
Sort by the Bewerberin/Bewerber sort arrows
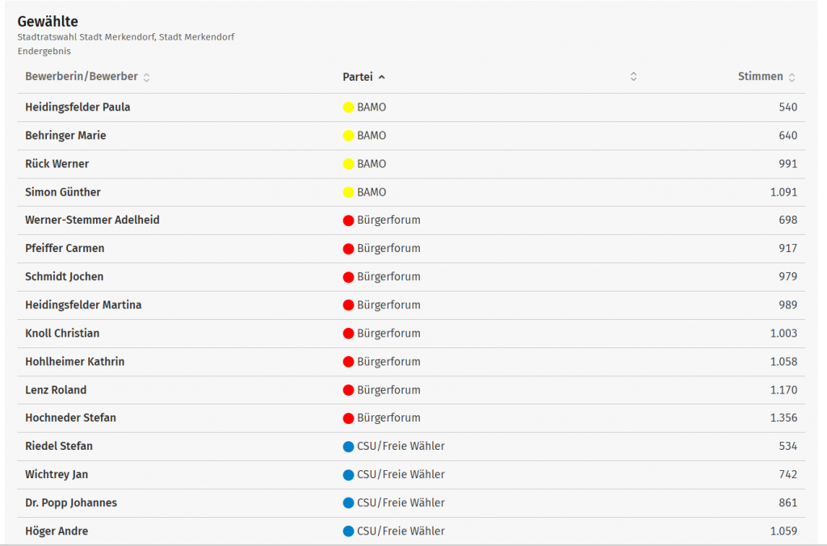pyautogui.click(x=146, y=78)
